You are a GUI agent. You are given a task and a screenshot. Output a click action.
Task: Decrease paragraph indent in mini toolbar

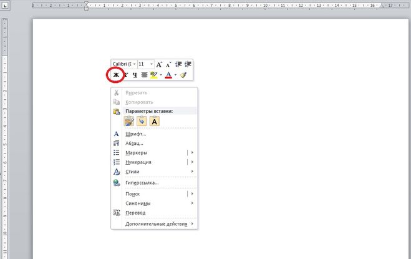pyautogui.click(x=178, y=64)
